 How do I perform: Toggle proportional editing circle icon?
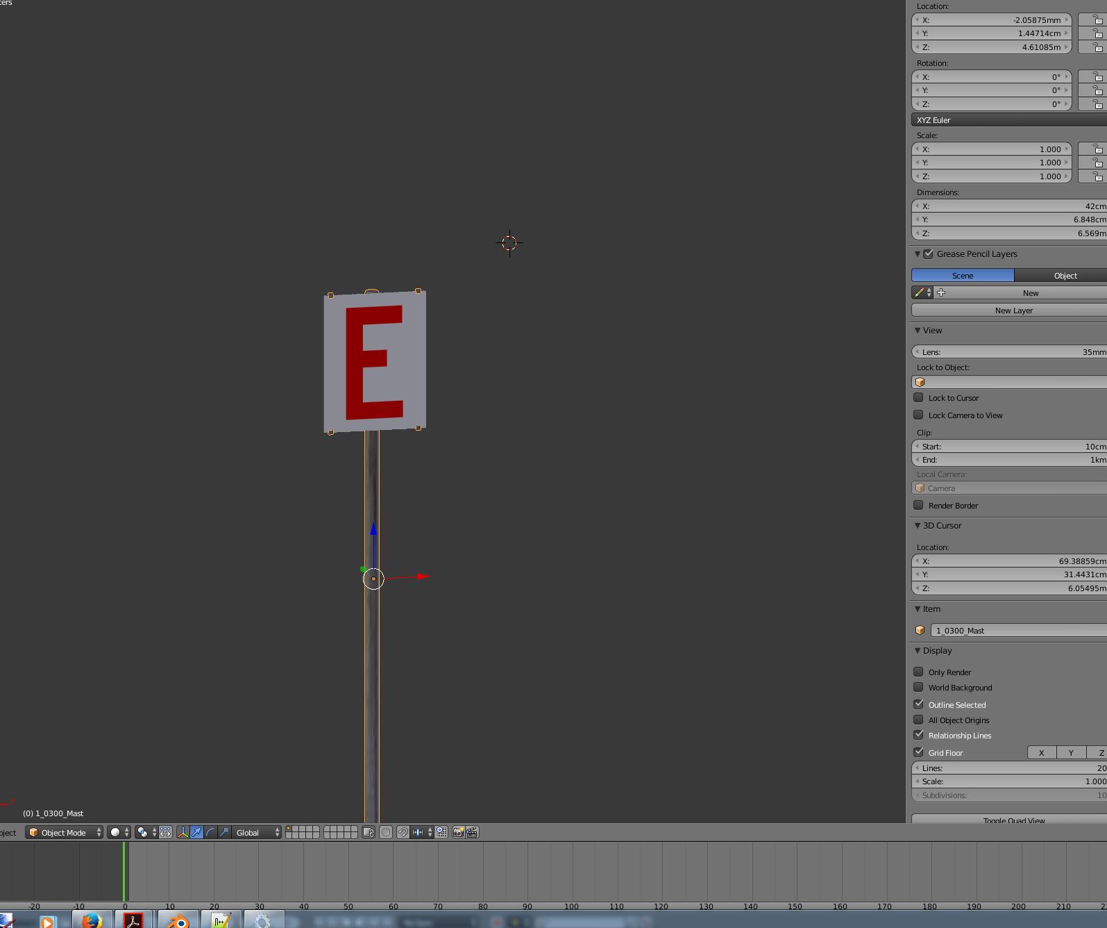tap(386, 832)
